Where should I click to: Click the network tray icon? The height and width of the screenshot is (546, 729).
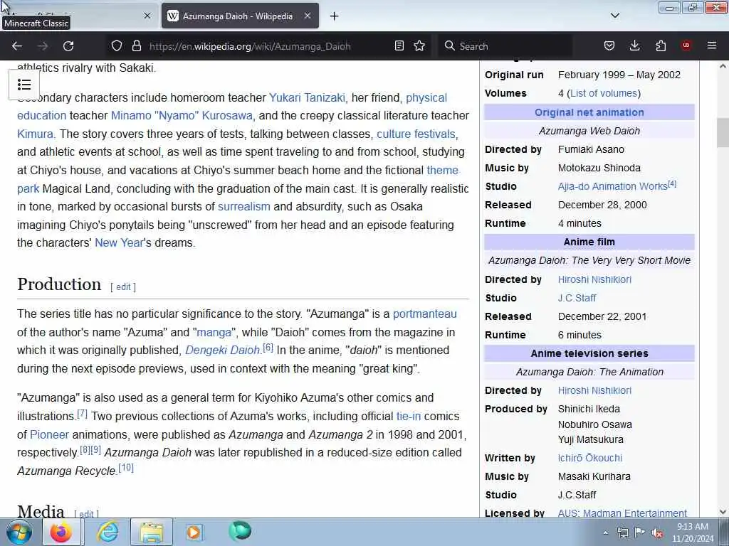(622, 532)
